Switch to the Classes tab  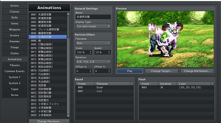point(15,12)
